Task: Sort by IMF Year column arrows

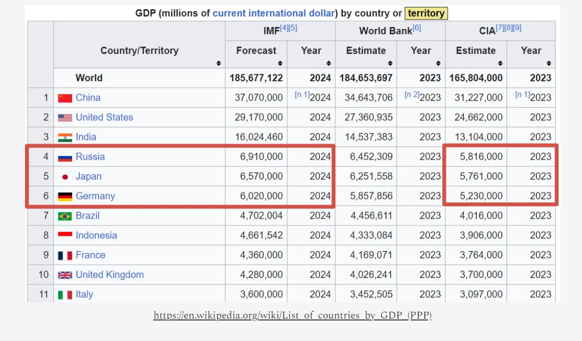Action: click(329, 63)
